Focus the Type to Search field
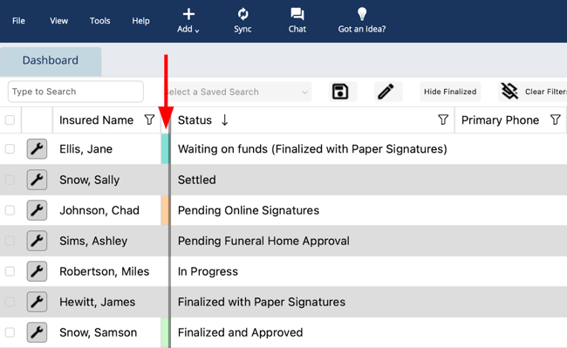Screen dimensions: 567x348 (76, 92)
